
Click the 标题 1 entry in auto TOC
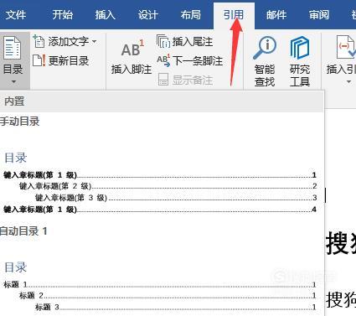tap(160, 285)
